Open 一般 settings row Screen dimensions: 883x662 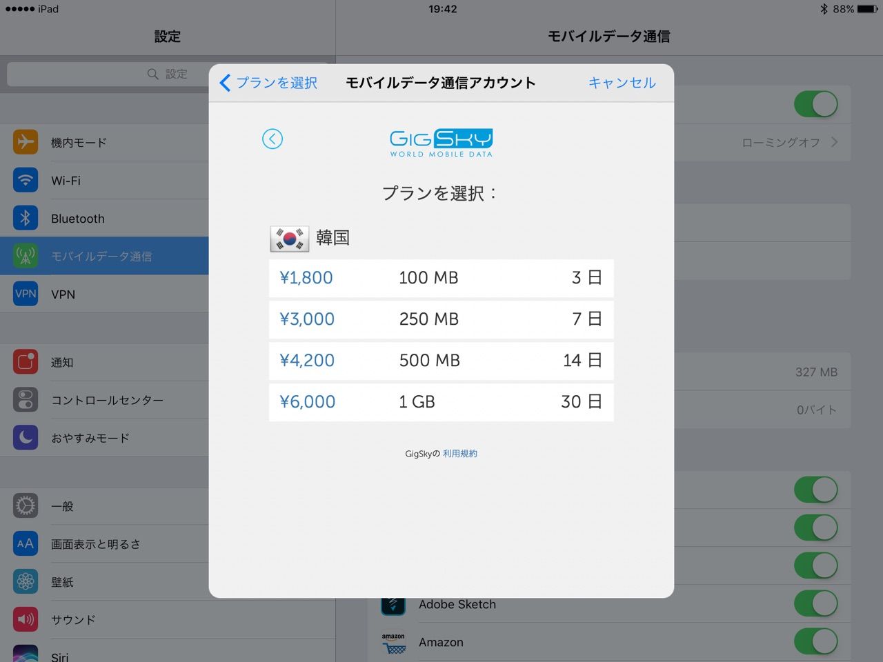pyautogui.click(x=104, y=506)
